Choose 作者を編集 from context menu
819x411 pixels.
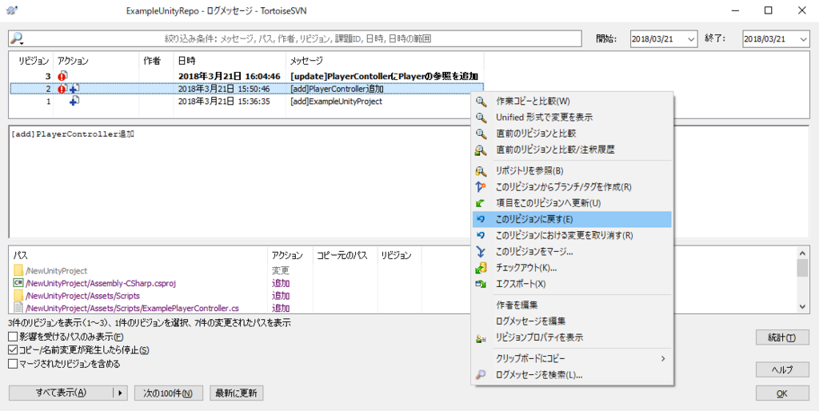point(572,305)
